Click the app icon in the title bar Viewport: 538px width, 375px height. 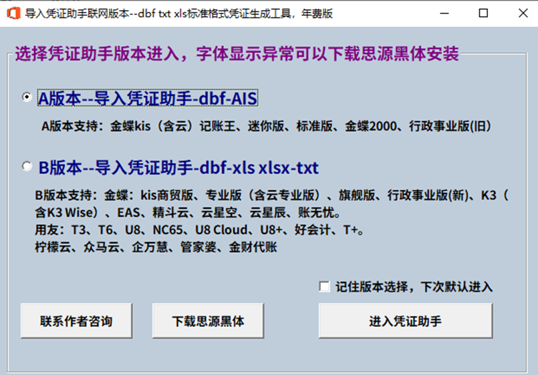pyautogui.click(x=13, y=13)
